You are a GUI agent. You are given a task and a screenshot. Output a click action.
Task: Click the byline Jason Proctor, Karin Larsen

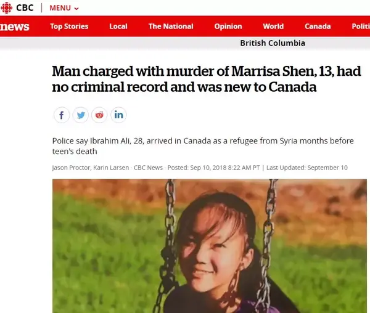(91, 168)
